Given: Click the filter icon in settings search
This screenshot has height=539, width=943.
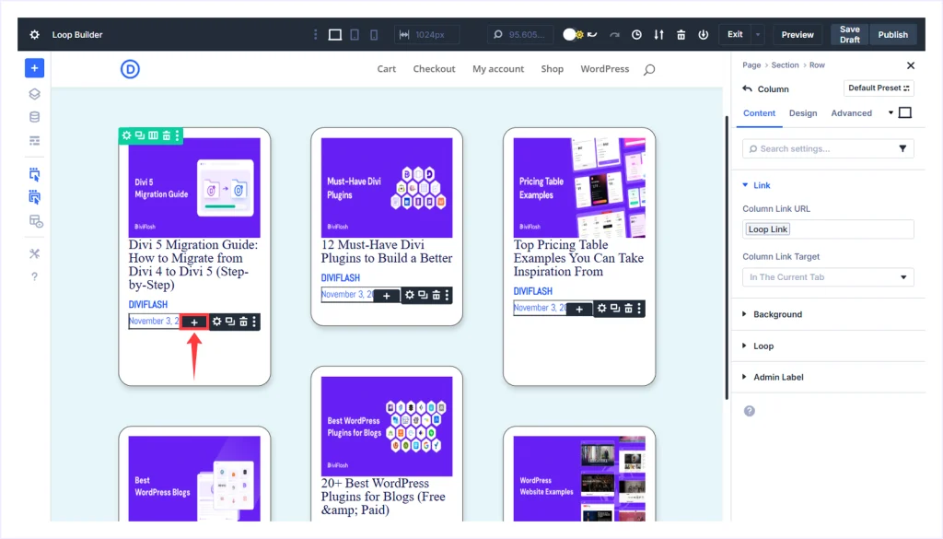Looking at the screenshot, I should point(902,148).
